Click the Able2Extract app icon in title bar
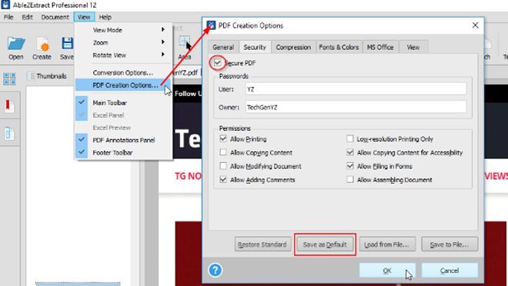 coord(5,5)
